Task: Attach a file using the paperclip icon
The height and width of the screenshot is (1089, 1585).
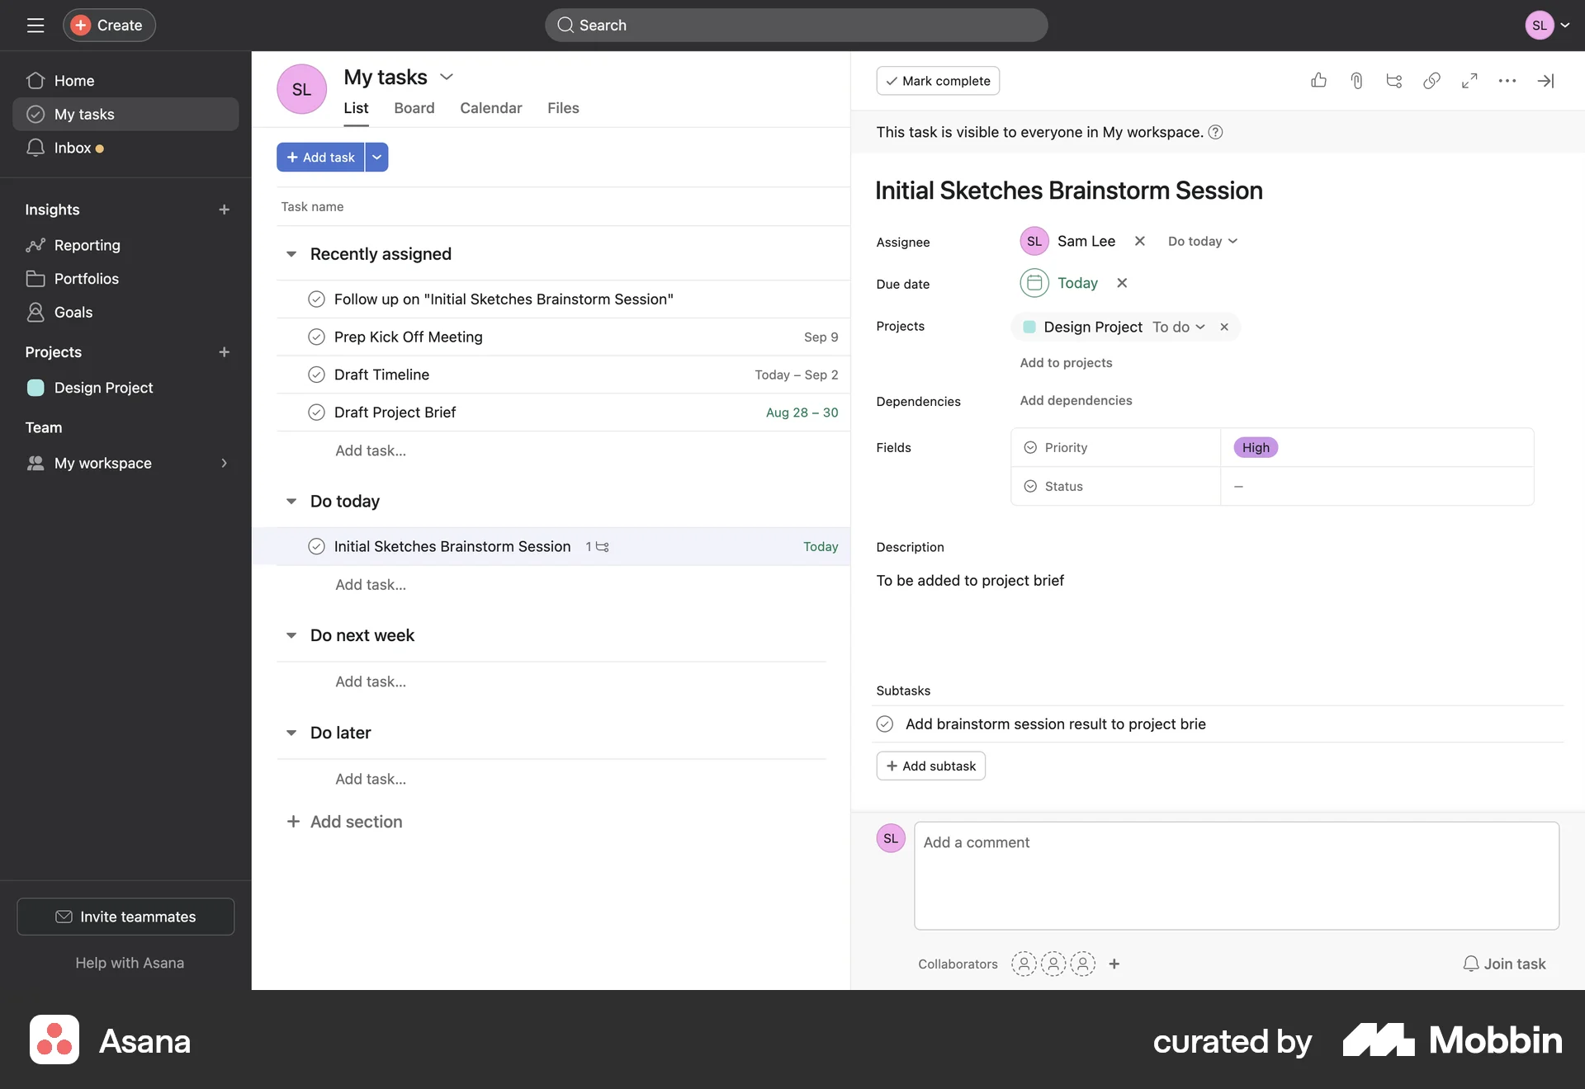Action: click(x=1356, y=80)
